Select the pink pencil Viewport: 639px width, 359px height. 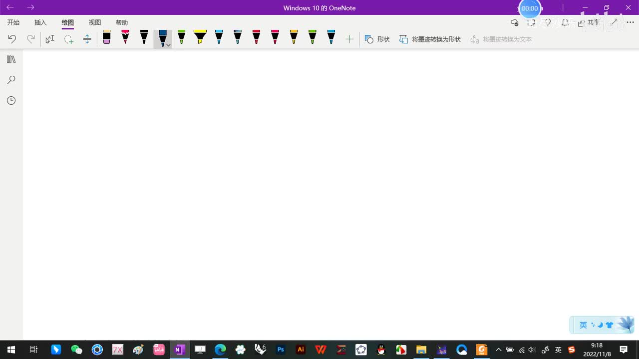coord(125,37)
